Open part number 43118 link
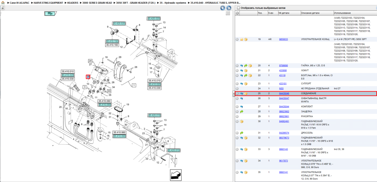The image size is (377, 182). (282, 75)
